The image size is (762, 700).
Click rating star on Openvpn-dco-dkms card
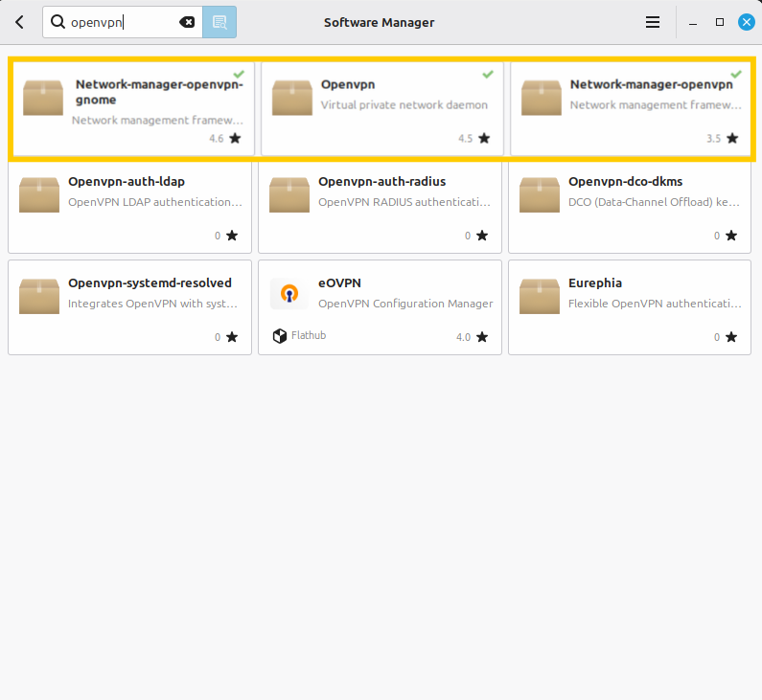(x=731, y=236)
